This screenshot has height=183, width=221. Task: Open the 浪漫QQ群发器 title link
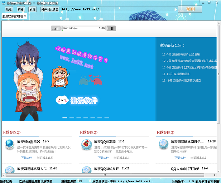(x=105, y=141)
